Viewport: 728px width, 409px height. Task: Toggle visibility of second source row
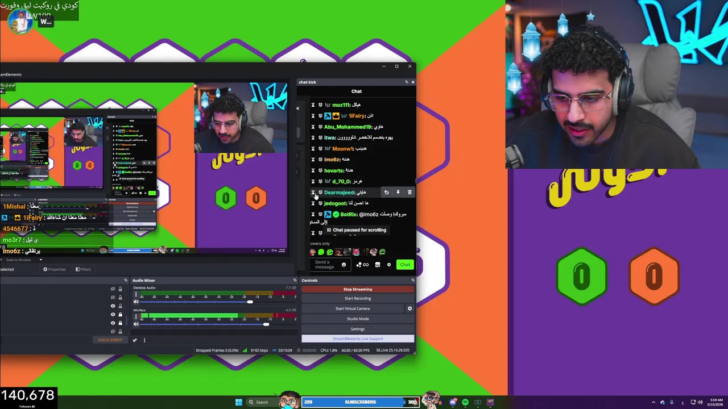click(113, 298)
